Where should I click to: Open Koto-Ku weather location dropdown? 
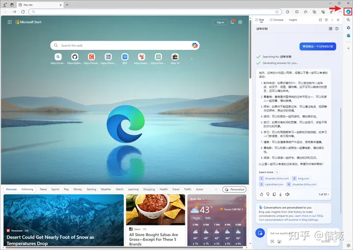pyautogui.click(x=203, y=199)
